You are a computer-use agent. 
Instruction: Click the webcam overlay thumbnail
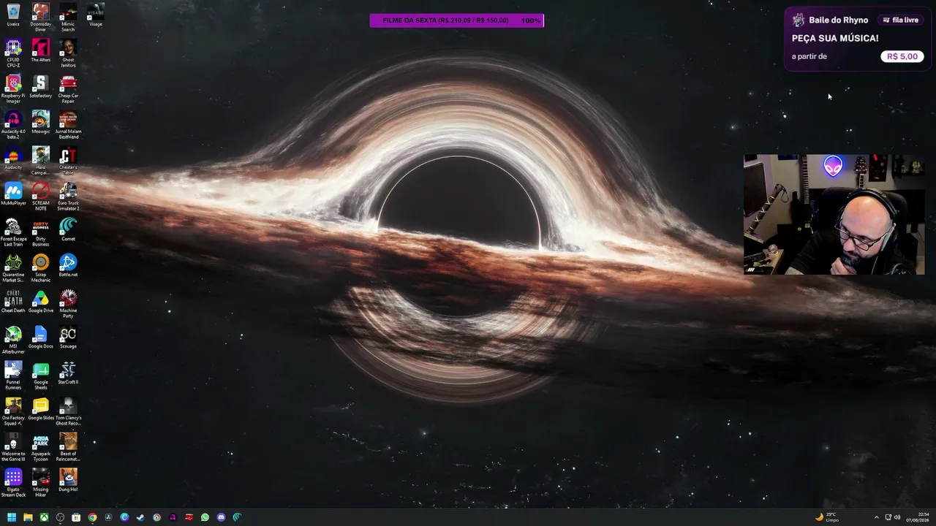pos(834,214)
